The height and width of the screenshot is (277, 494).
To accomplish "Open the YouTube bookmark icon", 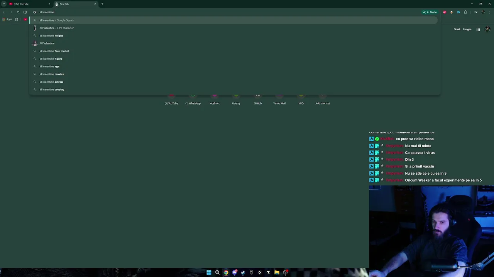I will pyautogui.click(x=25, y=19).
